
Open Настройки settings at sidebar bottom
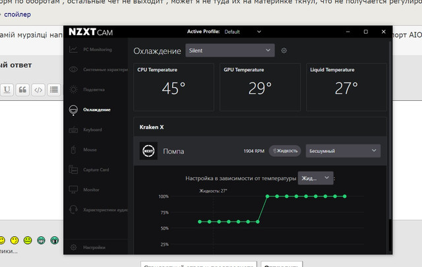(x=88, y=247)
